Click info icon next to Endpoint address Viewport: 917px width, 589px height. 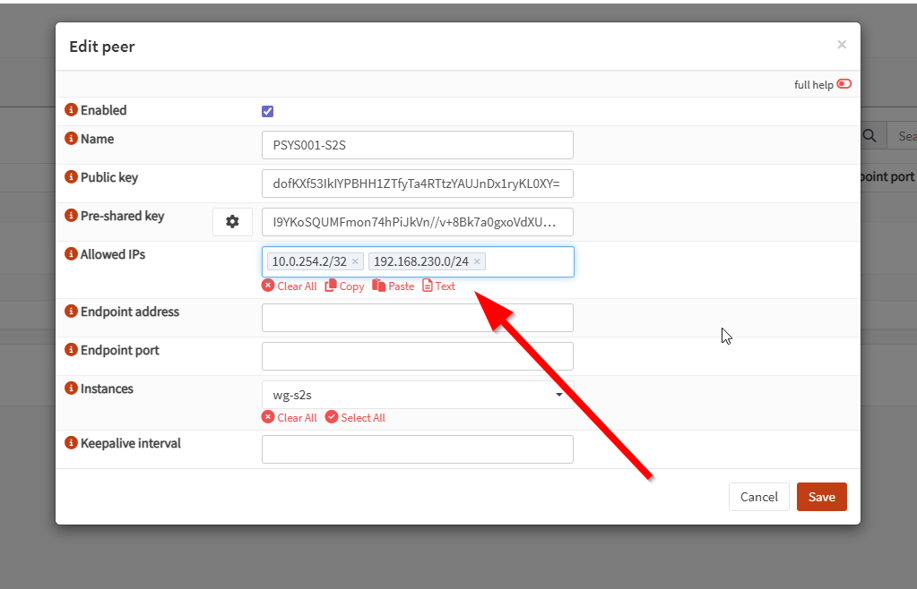pos(72,312)
